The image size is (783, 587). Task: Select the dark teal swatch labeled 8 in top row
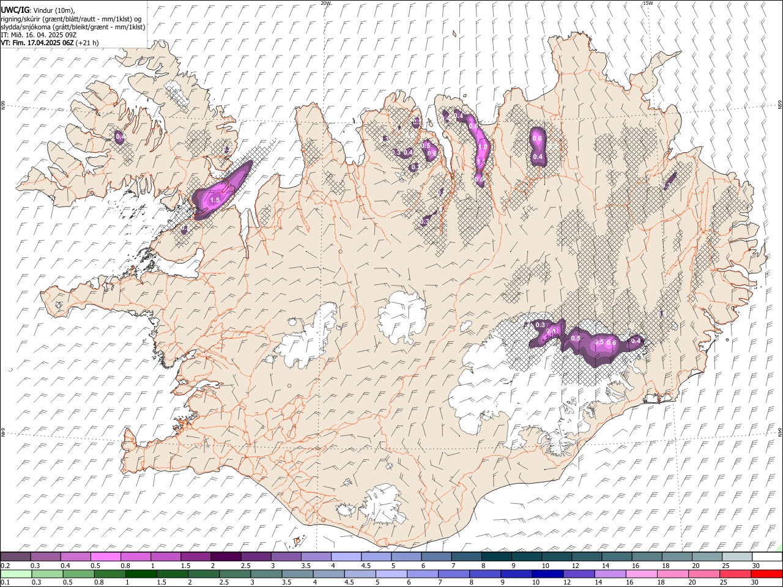(496, 556)
